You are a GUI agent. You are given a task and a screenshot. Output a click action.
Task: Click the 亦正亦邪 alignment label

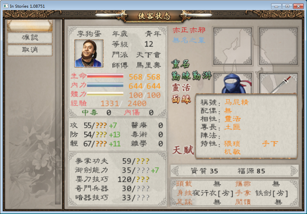click(x=189, y=30)
